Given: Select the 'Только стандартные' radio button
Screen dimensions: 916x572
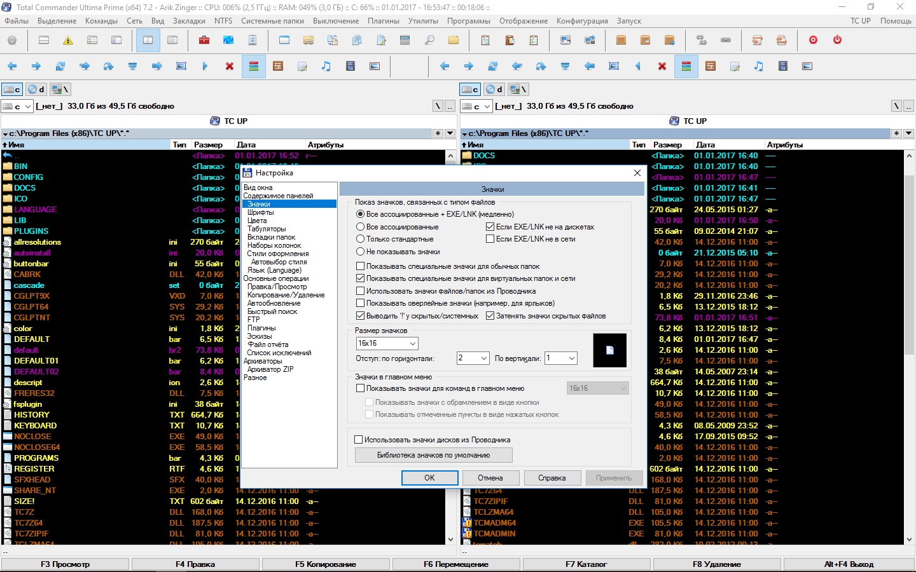Looking at the screenshot, I should [361, 239].
